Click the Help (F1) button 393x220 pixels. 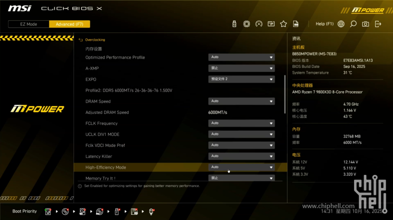324,24
